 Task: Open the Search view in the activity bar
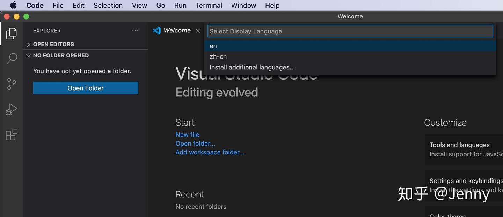[x=12, y=59]
